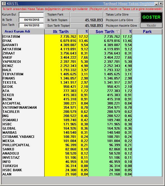The image size is (165, 186).
Task: Select the HSBC row
Action: [x=82, y=124]
